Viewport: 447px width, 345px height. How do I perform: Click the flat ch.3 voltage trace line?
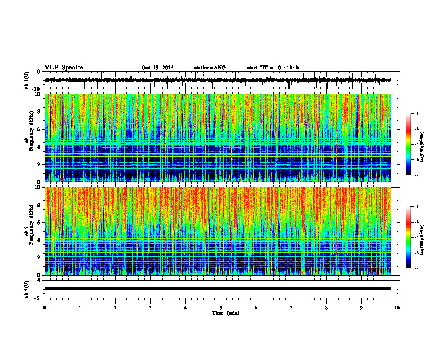pyautogui.click(x=217, y=289)
